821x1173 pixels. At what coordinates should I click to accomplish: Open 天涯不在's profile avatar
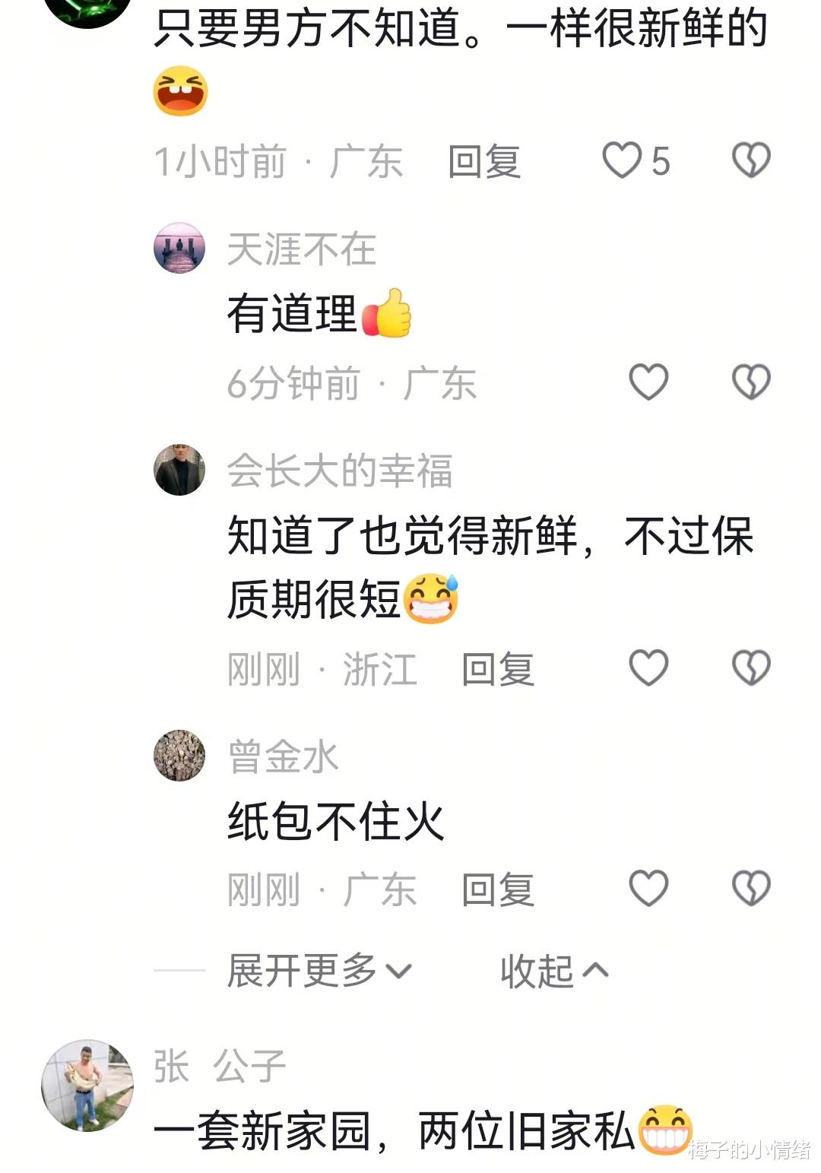179,248
